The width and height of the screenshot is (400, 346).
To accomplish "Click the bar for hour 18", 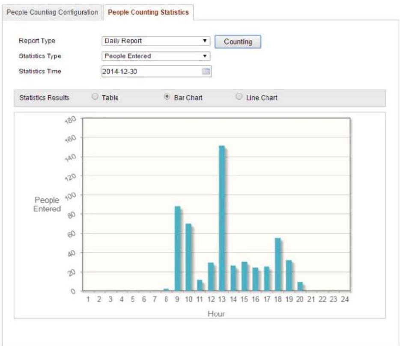I will [x=278, y=264].
